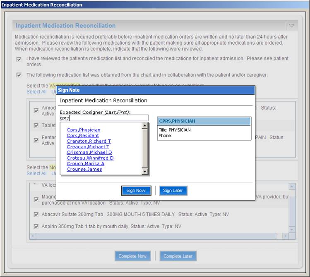Pick Creagan,Michael T as cosigner
Viewport: 310px width, 277px height.
click(x=88, y=147)
